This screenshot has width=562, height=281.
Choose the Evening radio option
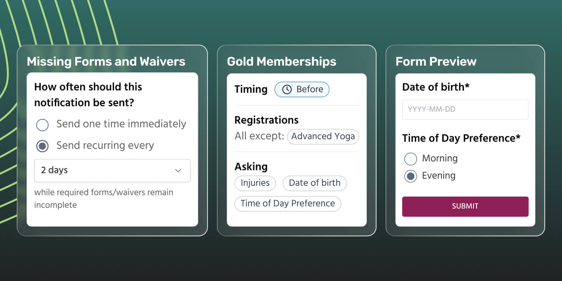pyautogui.click(x=411, y=176)
